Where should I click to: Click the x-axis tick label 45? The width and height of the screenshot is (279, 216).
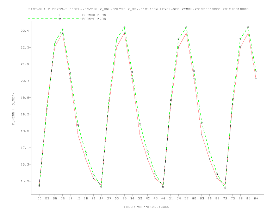pos(155,198)
